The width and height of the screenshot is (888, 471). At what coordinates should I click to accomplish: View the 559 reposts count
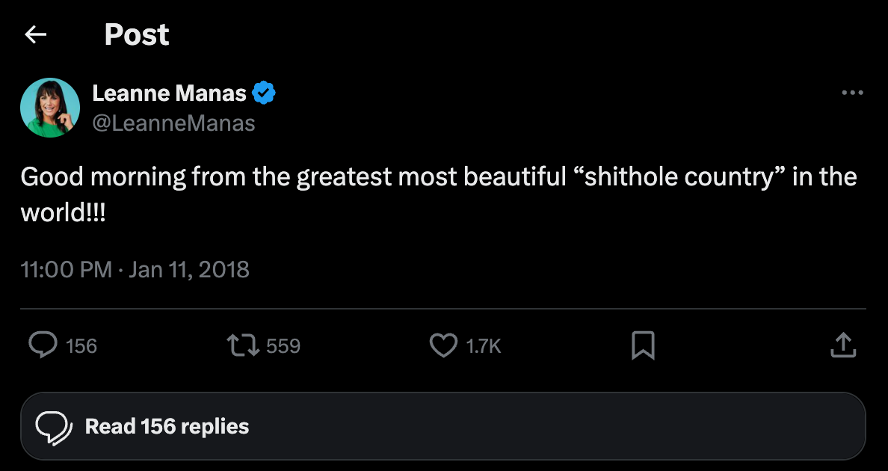coord(283,346)
